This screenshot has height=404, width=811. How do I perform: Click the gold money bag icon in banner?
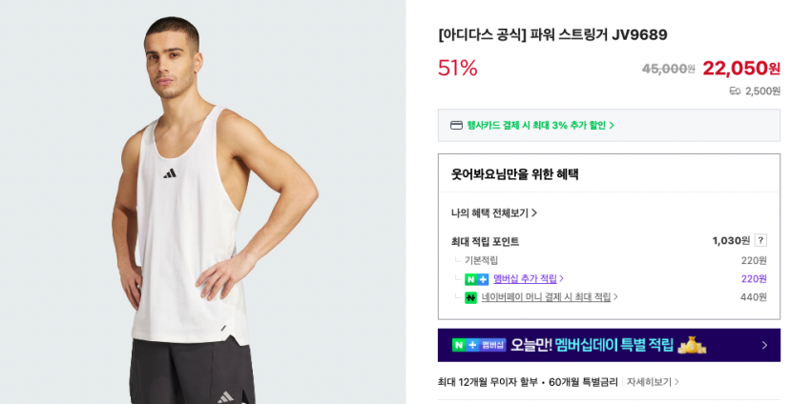692,345
